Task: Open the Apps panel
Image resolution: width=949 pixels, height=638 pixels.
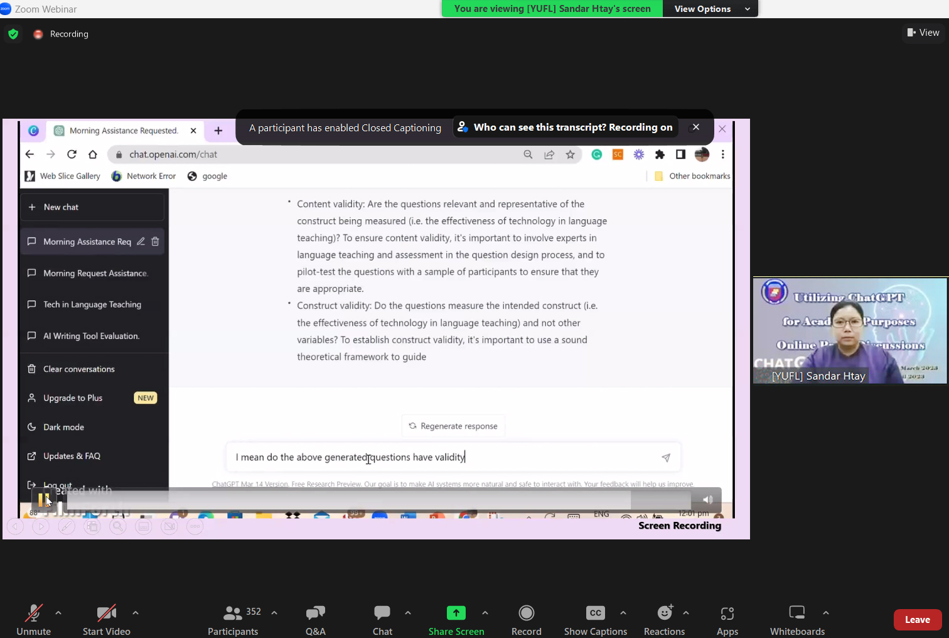Action: (727, 619)
